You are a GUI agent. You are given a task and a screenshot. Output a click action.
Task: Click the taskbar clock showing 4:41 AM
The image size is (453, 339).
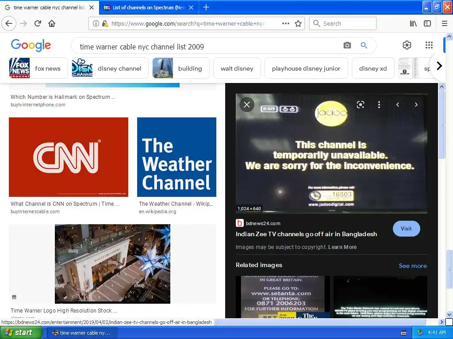437,333
